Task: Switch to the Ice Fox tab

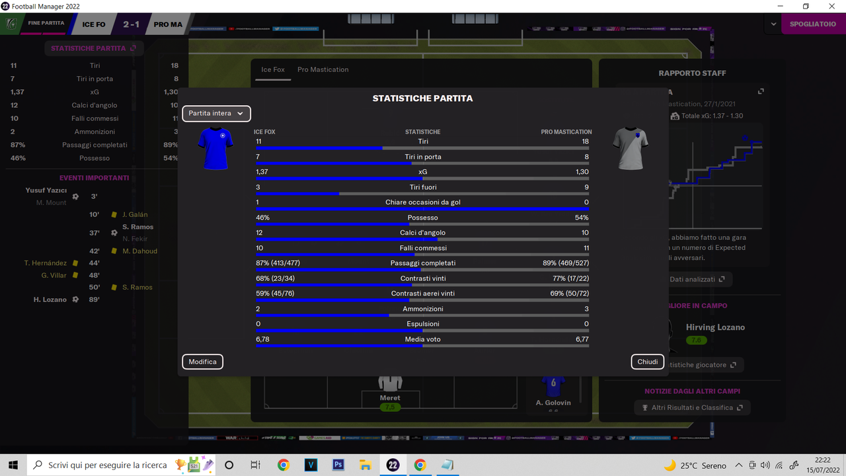Action: [273, 69]
